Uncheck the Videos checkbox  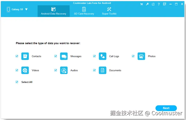click(x=17, y=70)
